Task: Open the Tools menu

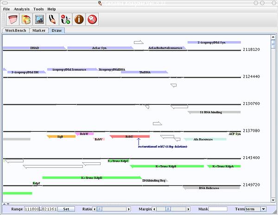Action: (x=38, y=9)
